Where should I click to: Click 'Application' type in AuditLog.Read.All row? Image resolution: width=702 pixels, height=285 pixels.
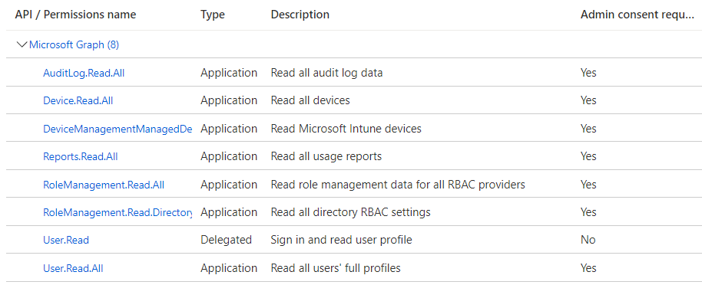coord(229,72)
